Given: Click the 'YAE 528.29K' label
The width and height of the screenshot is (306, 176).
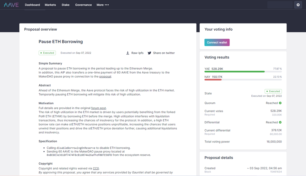Looking at the screenshot, I should coord(214,69).
